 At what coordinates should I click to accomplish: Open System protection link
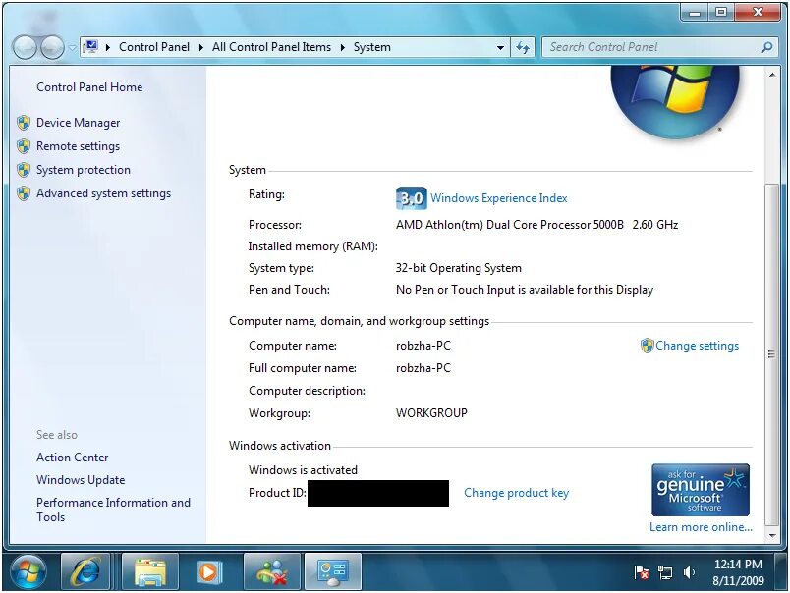[84, 170]
